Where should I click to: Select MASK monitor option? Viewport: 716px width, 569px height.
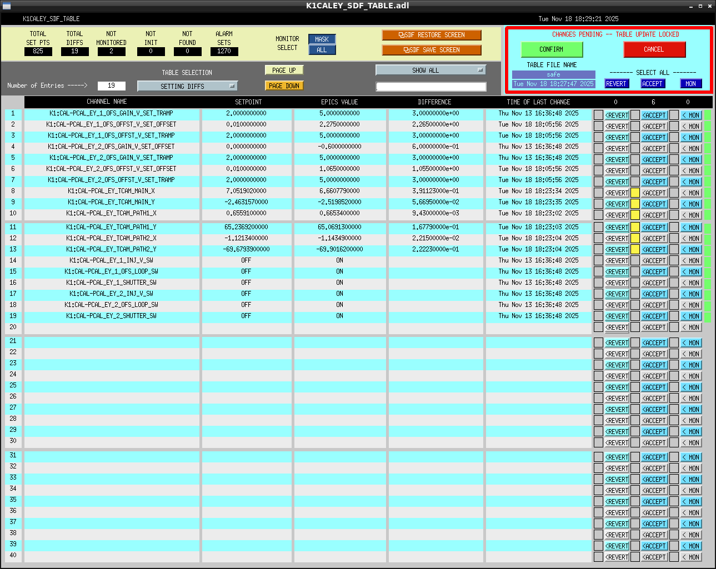322,39
